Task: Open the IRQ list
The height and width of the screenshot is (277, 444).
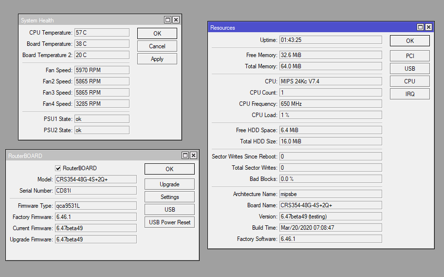Action: [x=409, y=94]
